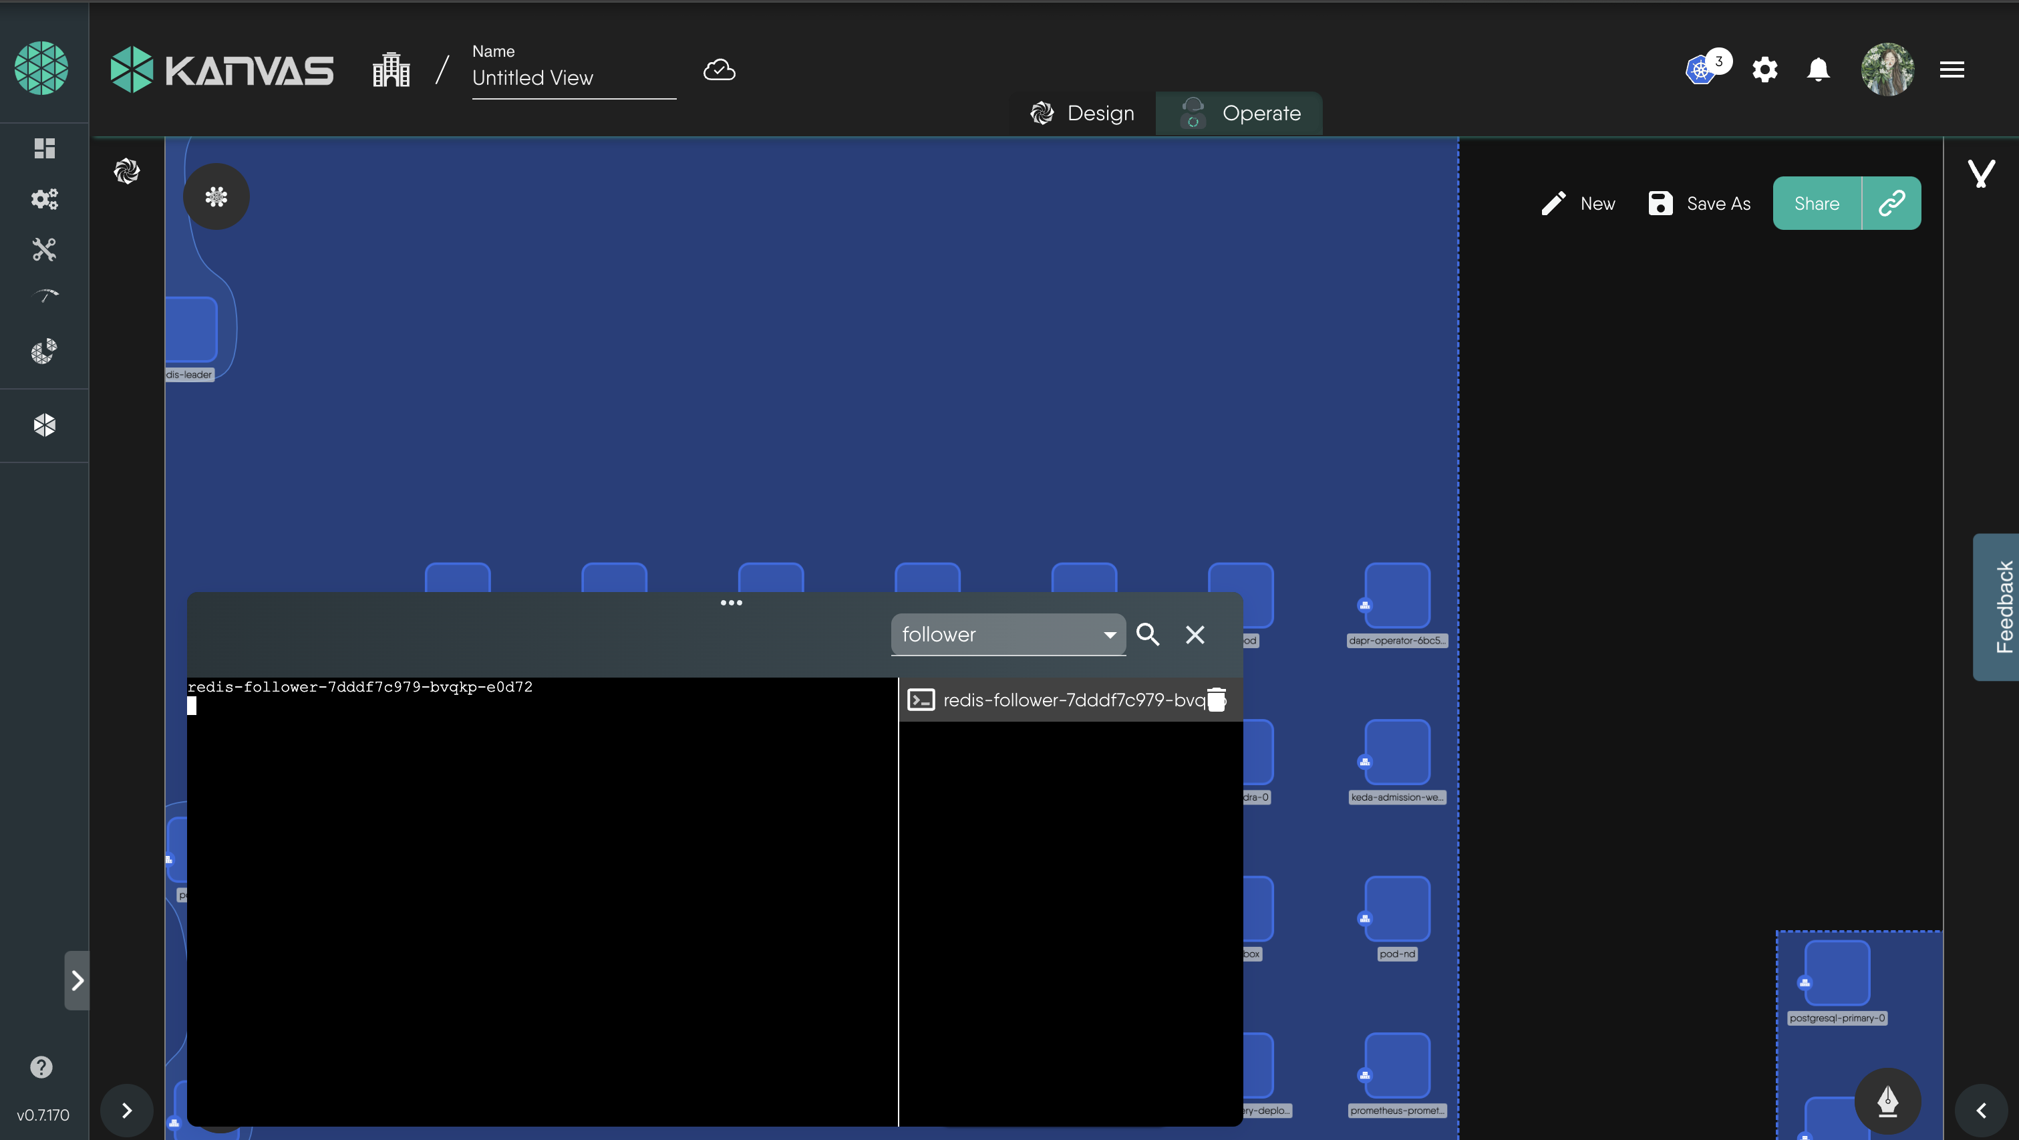Open search in terminal pod filter

coord(1148,633)
